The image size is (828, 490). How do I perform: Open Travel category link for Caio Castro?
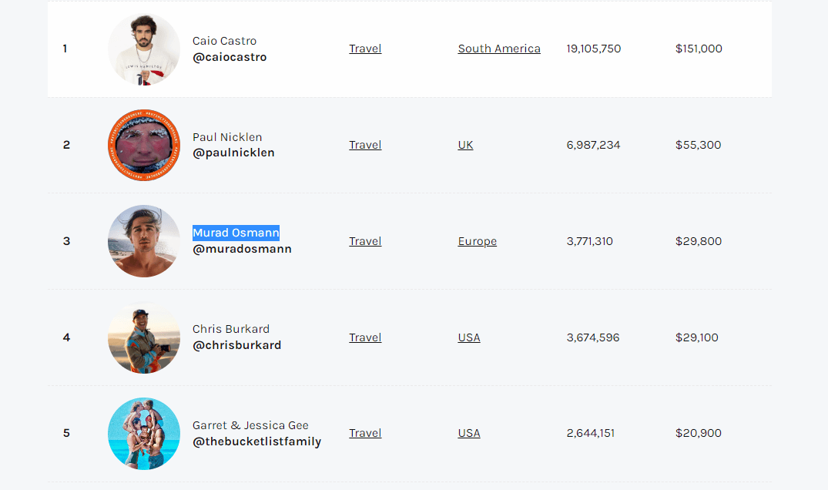pos(365,49)
